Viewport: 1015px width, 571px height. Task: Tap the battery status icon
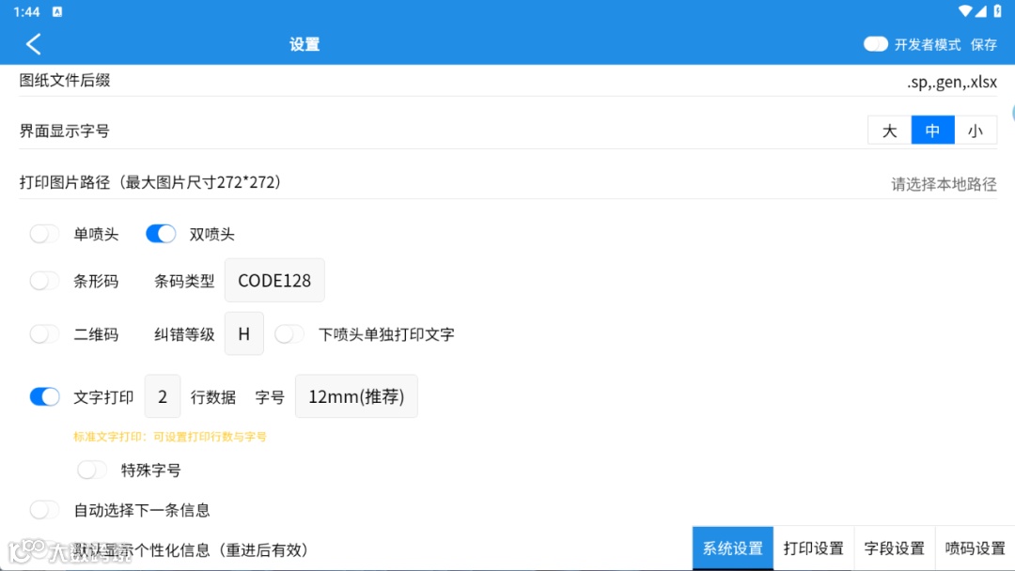pyautogui.click(x=997, y=11)
